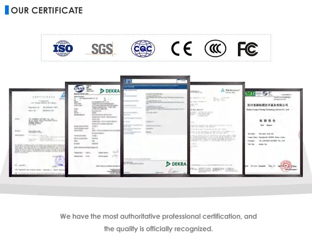The image size is (312, 246).
Task: Click the SGS logo
Action: 101,49
